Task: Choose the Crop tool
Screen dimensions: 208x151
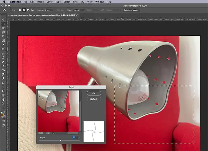Action: [x=3, y=36]
